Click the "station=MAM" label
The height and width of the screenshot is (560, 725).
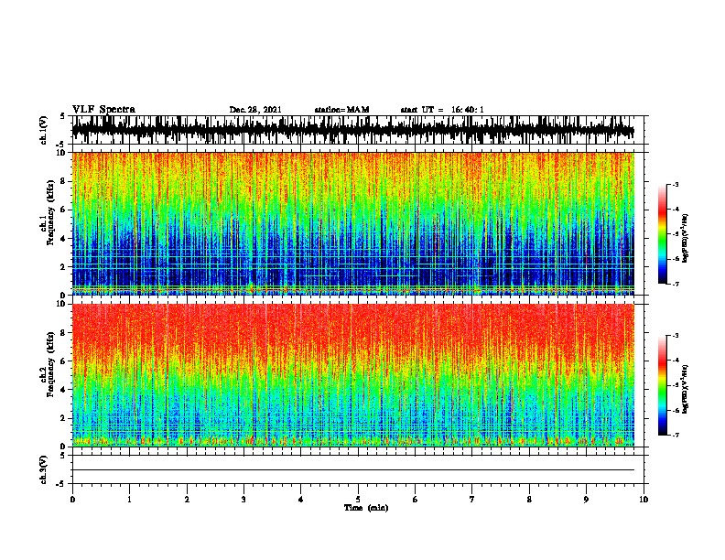(x=341, y=110)
